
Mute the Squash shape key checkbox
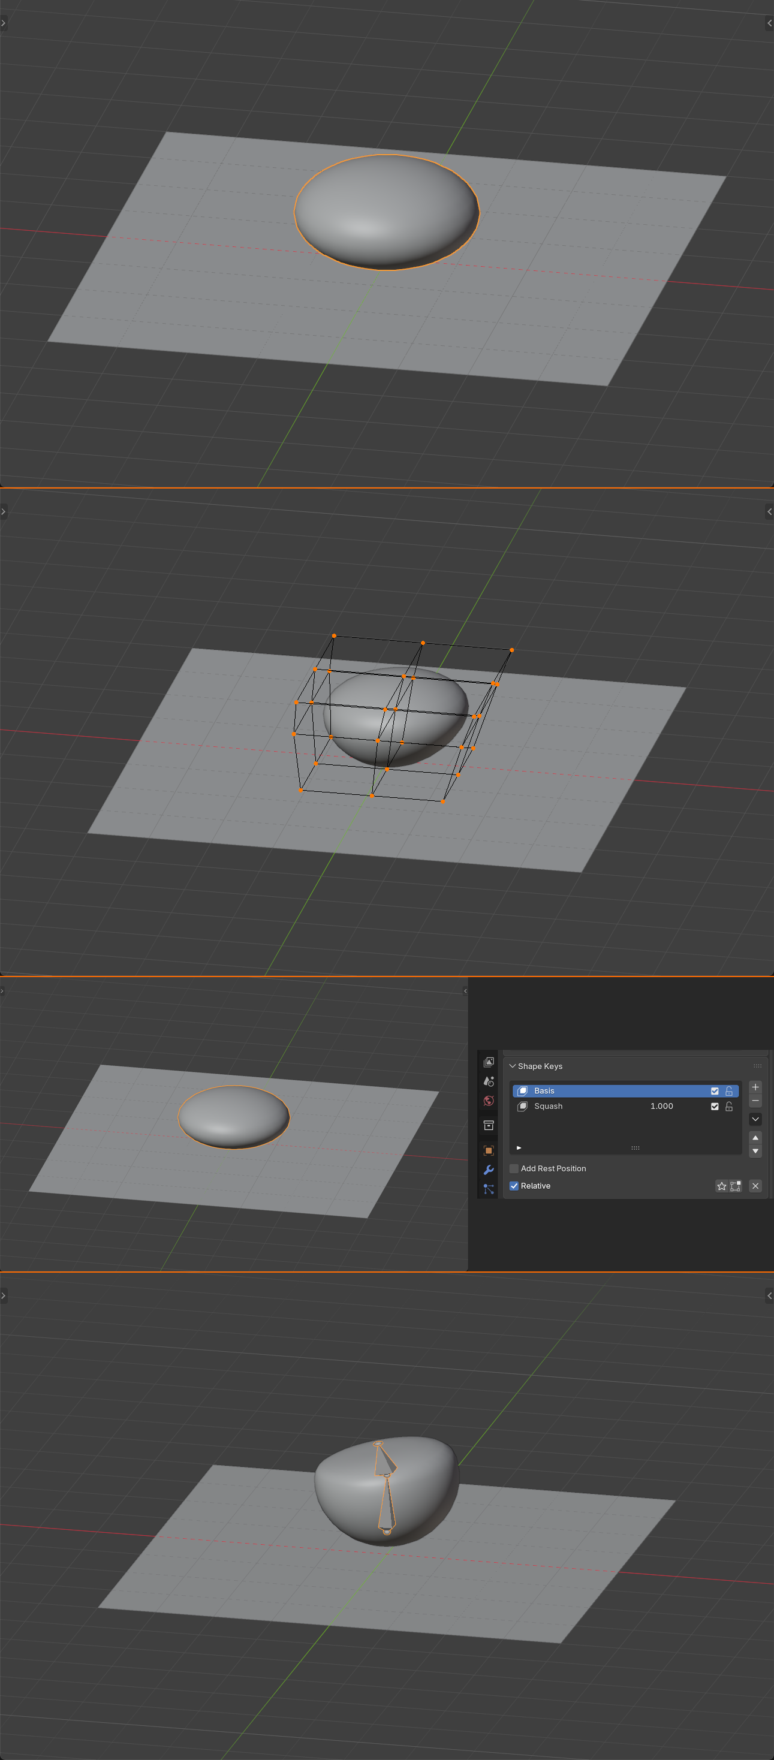[x=715, y=1106]
